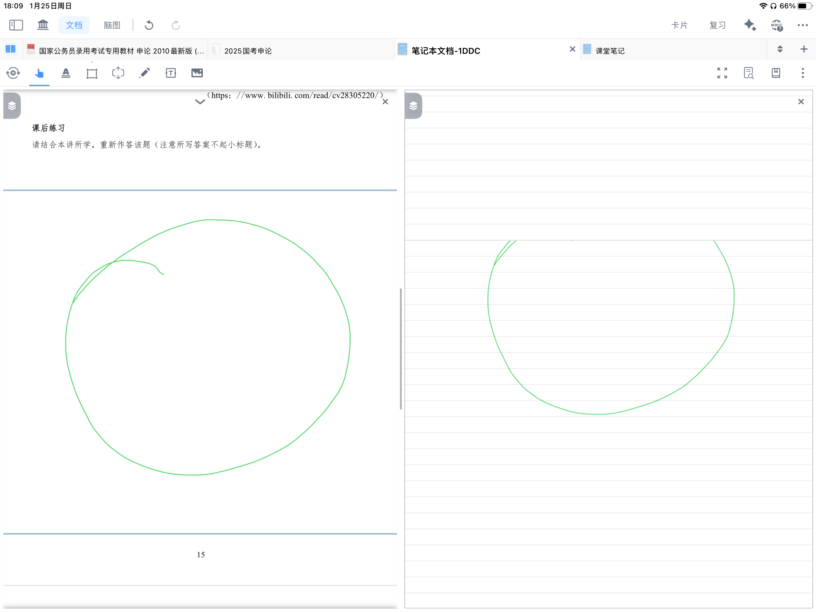Open the 复习 review section
816x612 pixels.
(x=717, y=25)
